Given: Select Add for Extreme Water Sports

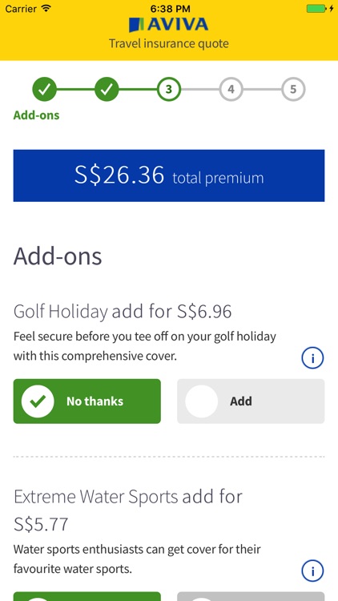Looking at the screenshot, I should (251, 596).
